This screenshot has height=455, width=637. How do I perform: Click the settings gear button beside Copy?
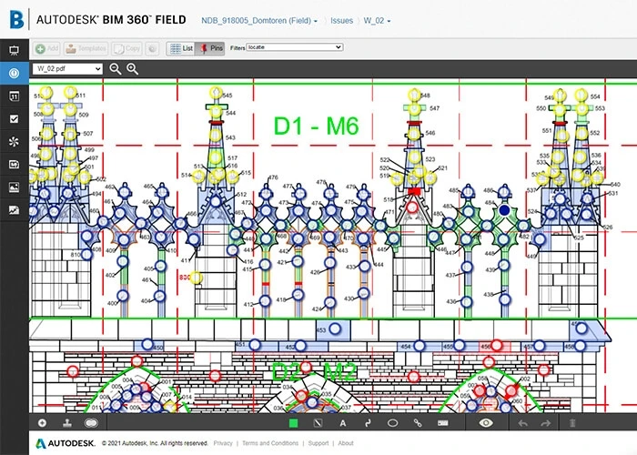pos(152,49)
